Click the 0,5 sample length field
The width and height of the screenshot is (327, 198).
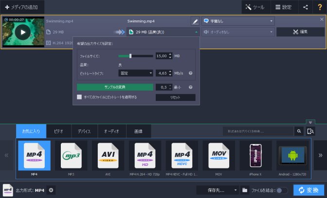coord(162,87)
